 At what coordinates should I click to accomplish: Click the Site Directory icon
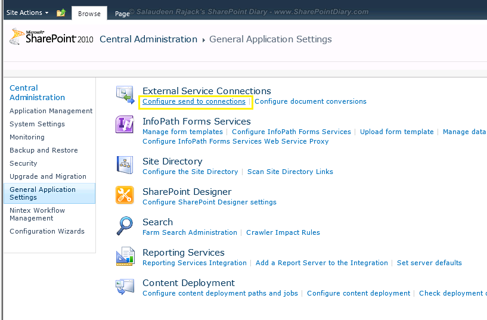pyautogui.click(x=125, y=165)
